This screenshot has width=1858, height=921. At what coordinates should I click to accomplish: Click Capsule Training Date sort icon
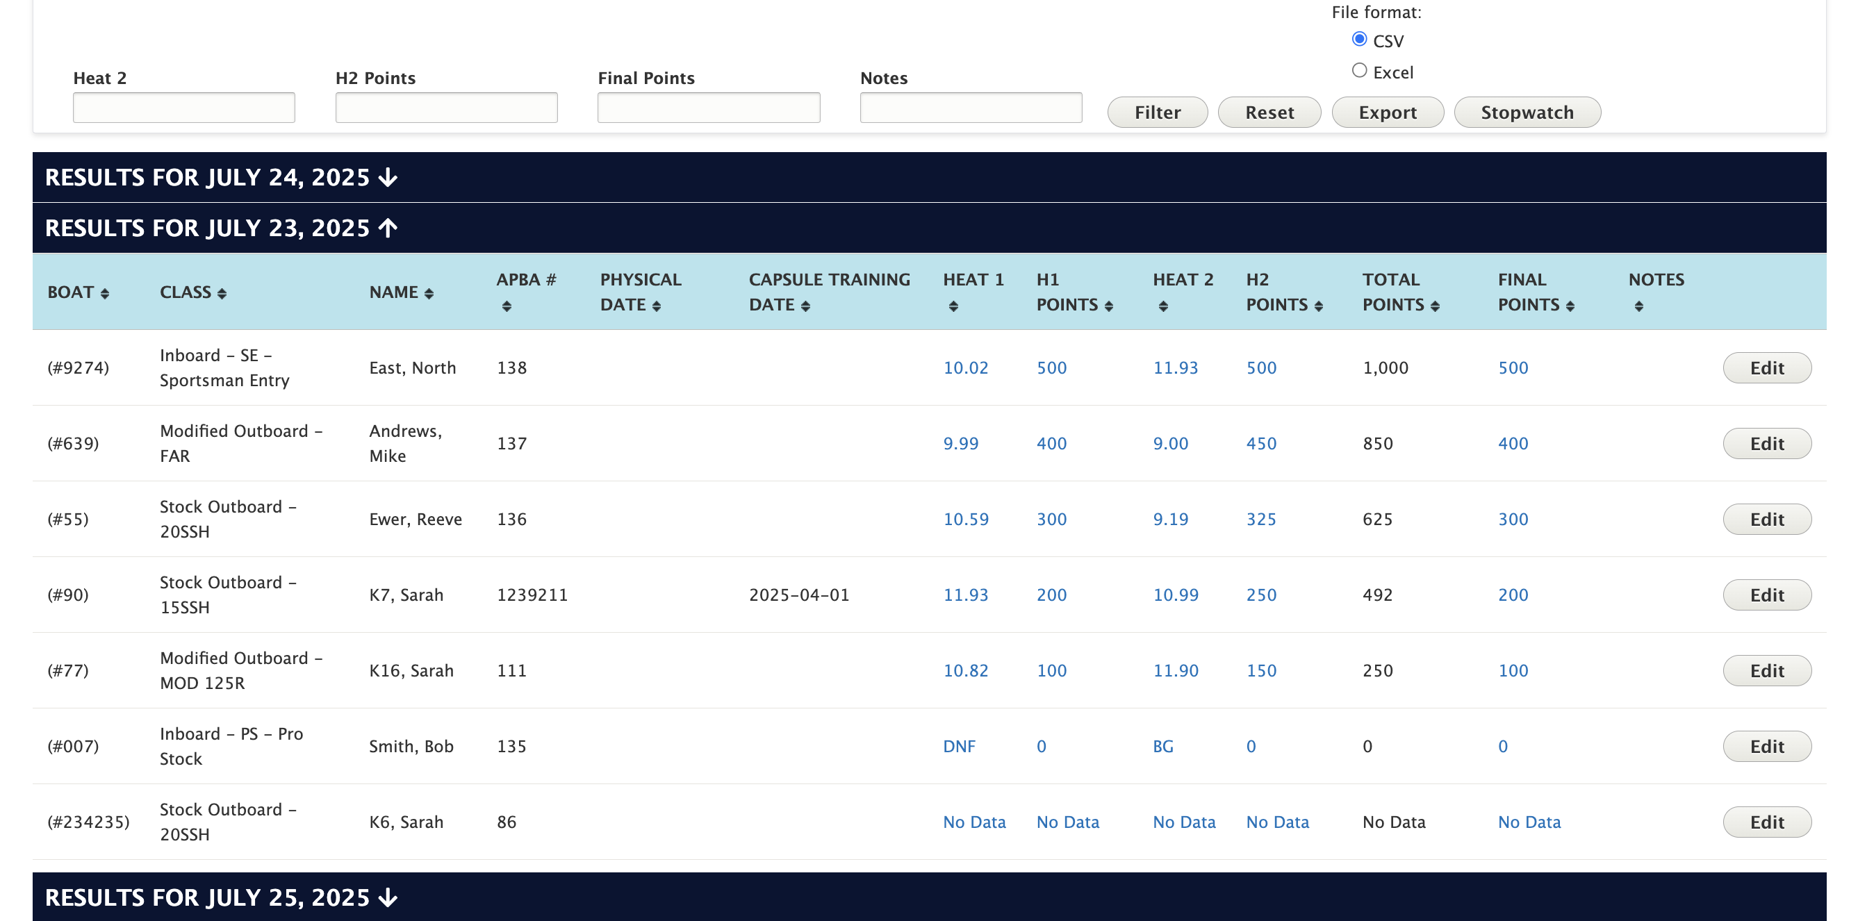(805, 306)
